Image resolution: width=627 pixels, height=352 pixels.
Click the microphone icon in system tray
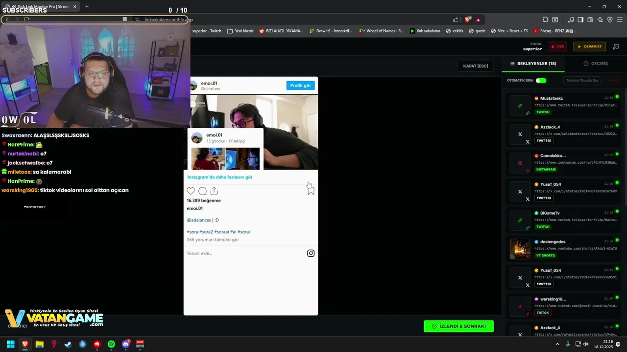click(x=568, y=344)
